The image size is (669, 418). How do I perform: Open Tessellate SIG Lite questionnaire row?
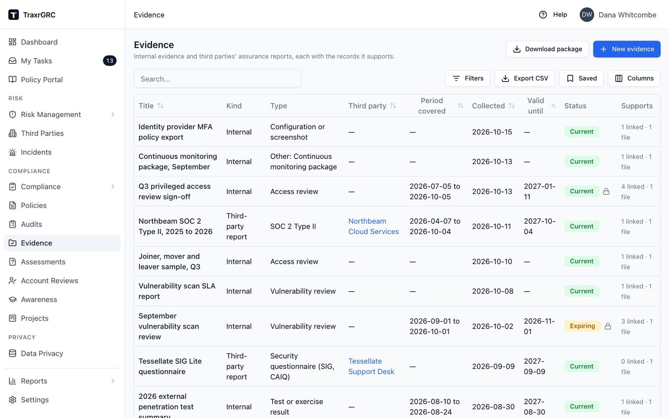point(397,366)
